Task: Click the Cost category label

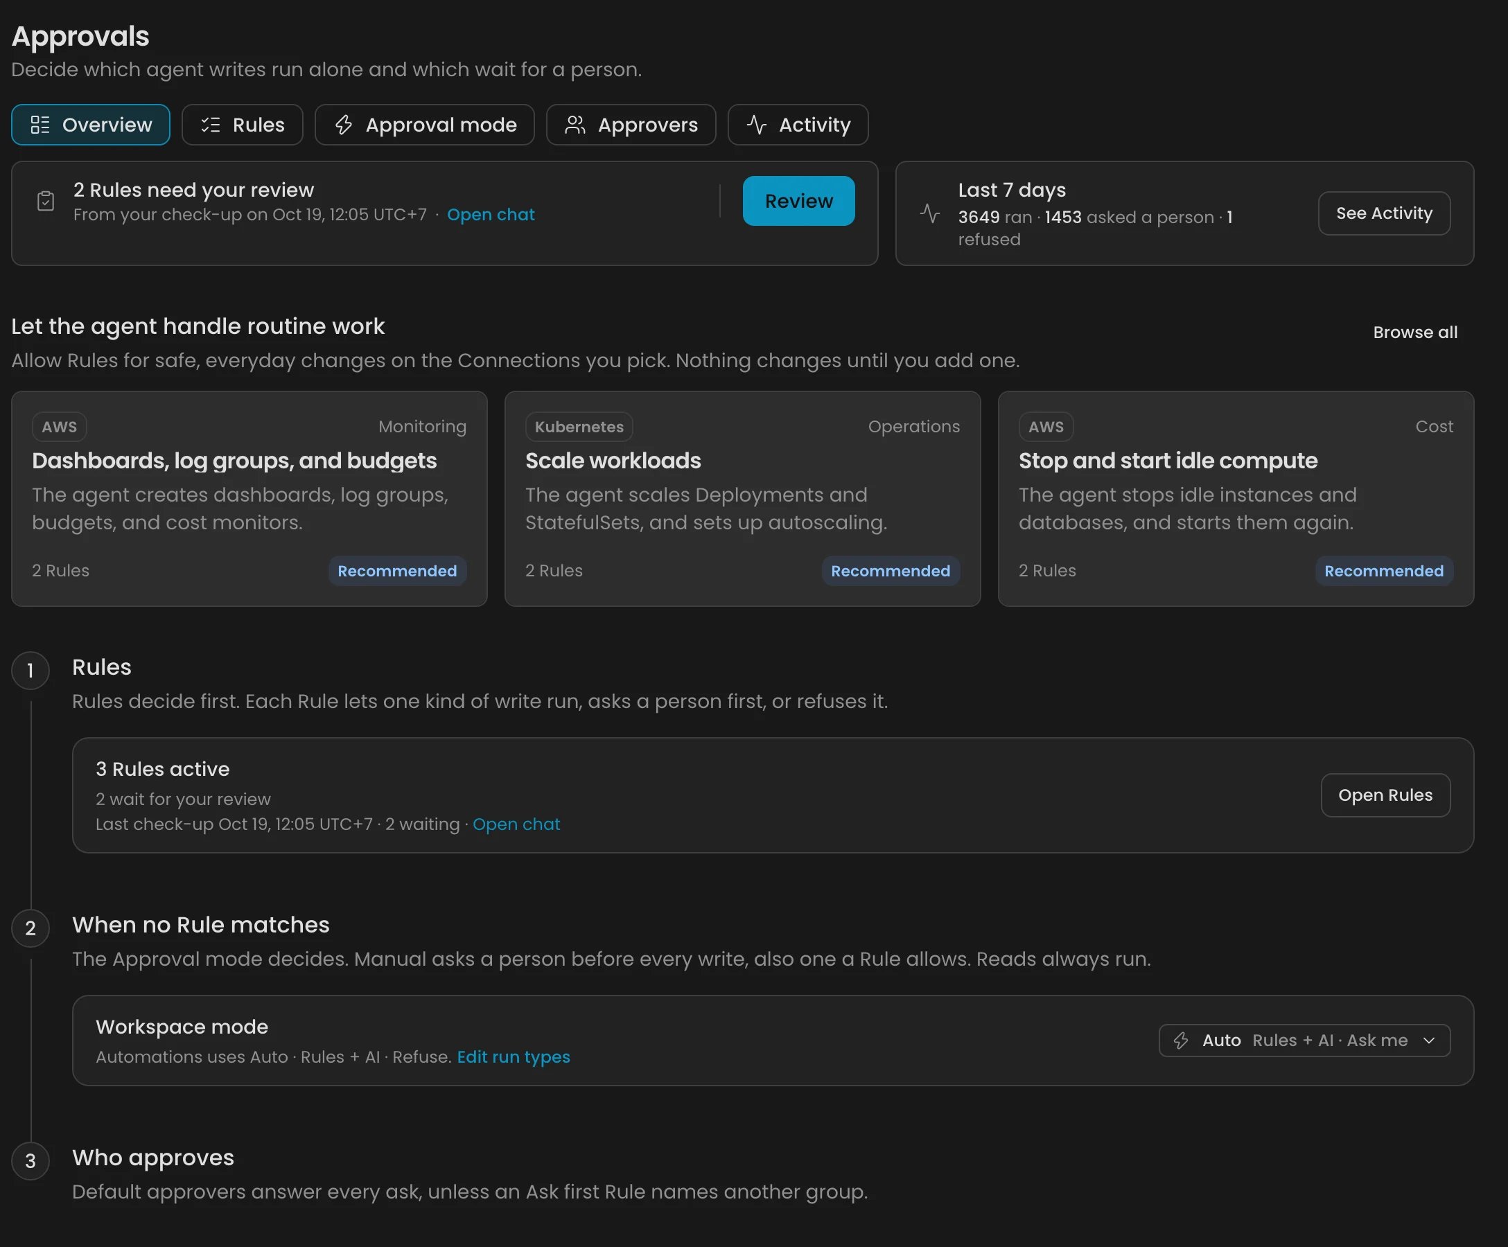Action: point(1434,427)
